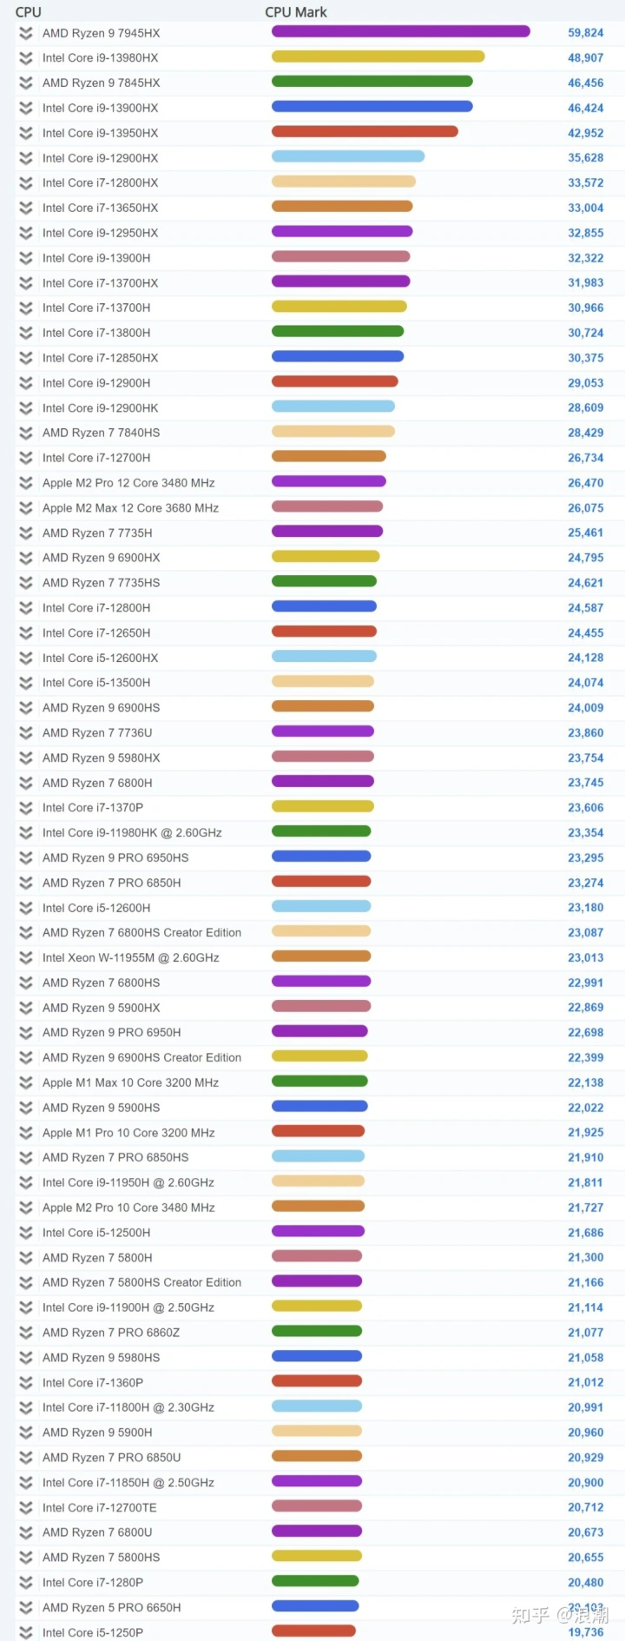Viewport: 625px width, 1641px height.
Task: Click the double-chevron icon beside Intel Core i7-12850HX
Action: pyautogui.click(x=26, y=358)
